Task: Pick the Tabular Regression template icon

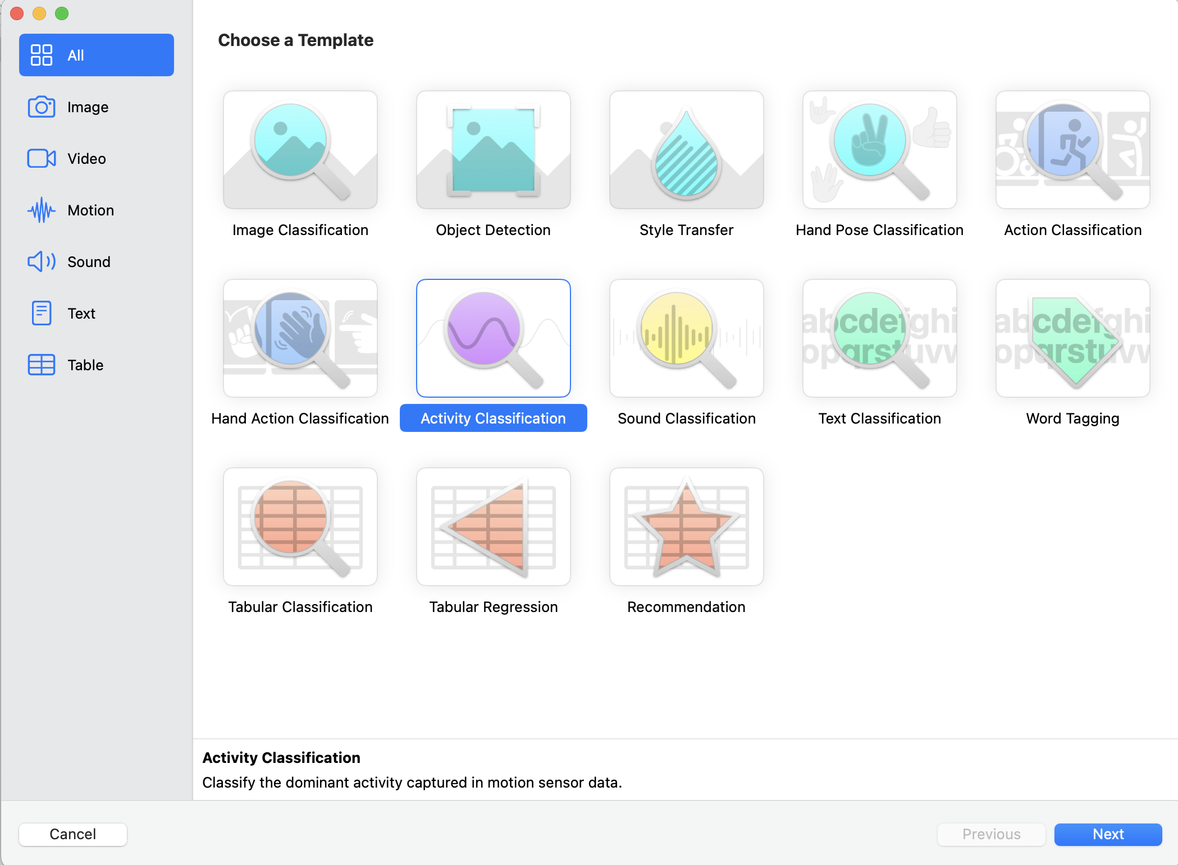Action: [493, 527]
